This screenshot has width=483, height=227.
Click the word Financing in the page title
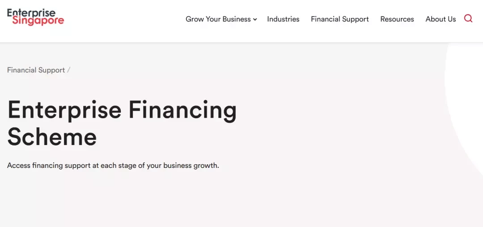point(182,111)
